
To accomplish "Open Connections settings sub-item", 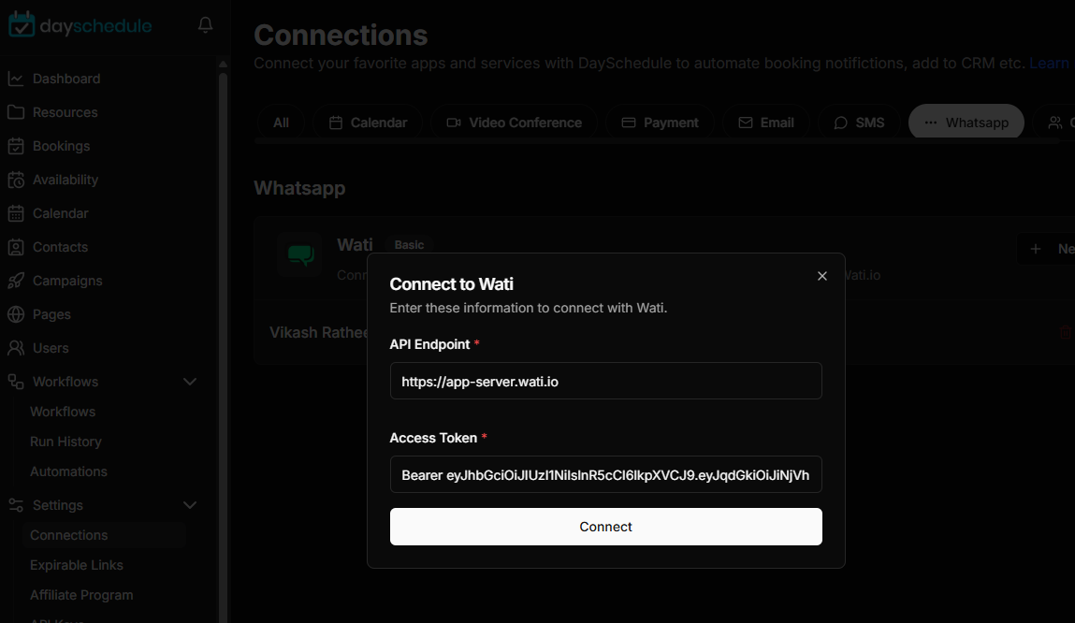I will click(x=104, y=535).
